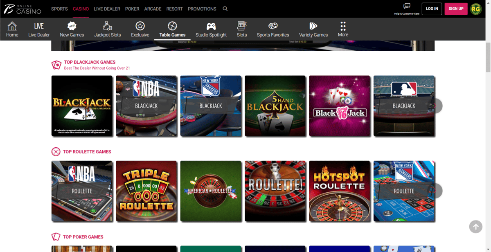This screenshot has width=491, height=252.
Task: Launch the Triple Roulette game
Action: [146, 191]
